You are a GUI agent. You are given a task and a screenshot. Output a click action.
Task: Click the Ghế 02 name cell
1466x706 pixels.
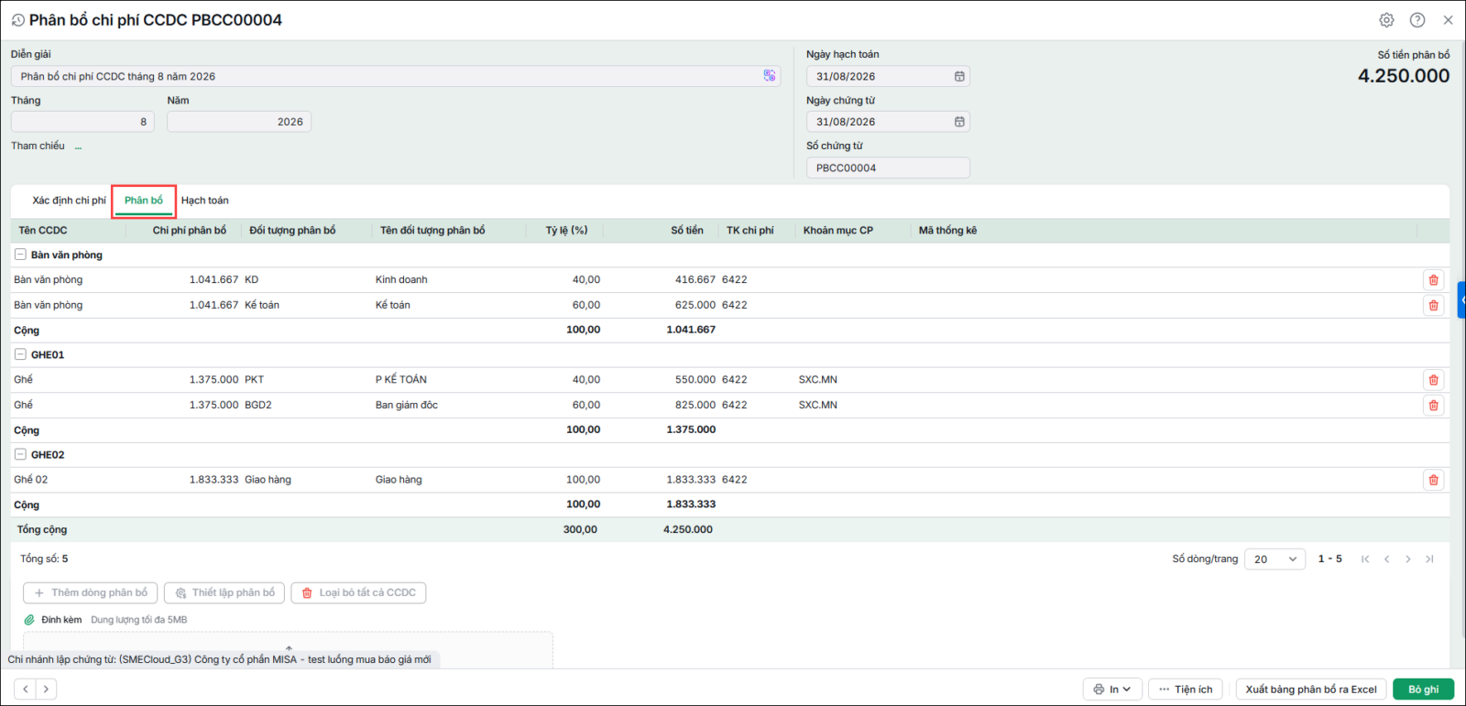pyautogui.click(x=31, y=480)
